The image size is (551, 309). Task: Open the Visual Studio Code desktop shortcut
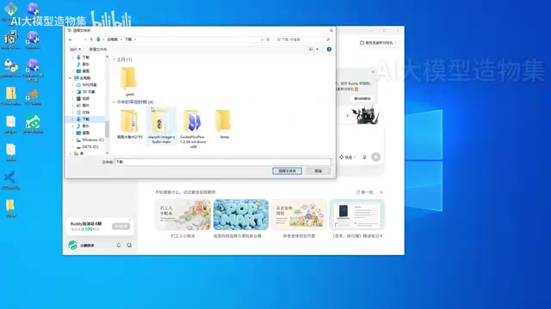click(11, 179)
